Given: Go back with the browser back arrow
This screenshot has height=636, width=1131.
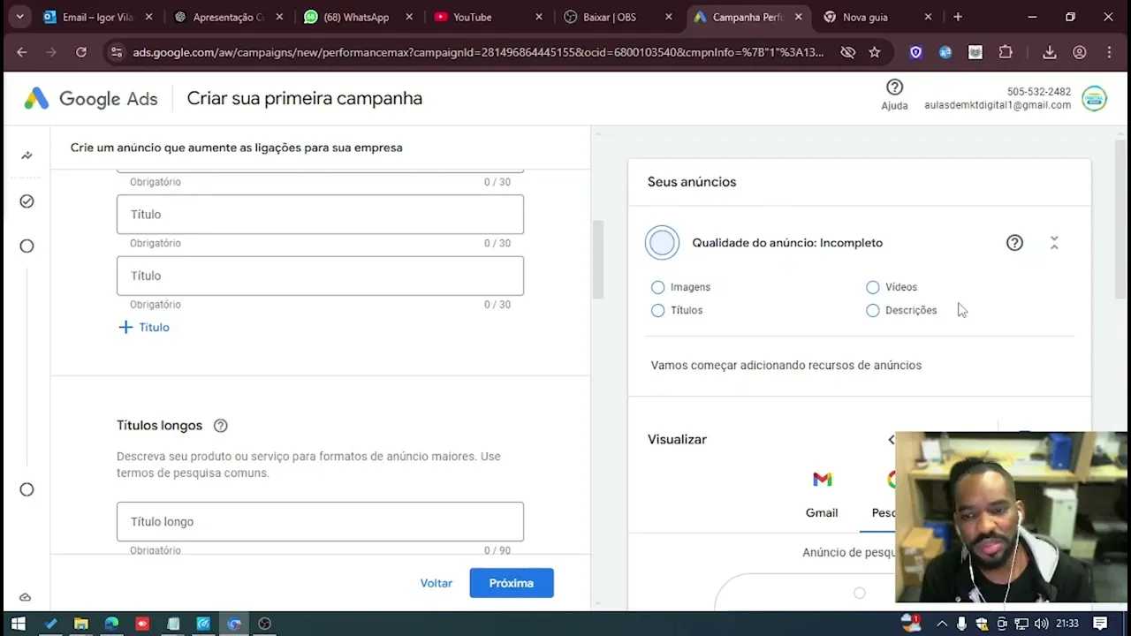Looking at the screenshot, I should [x=22, y=52].
